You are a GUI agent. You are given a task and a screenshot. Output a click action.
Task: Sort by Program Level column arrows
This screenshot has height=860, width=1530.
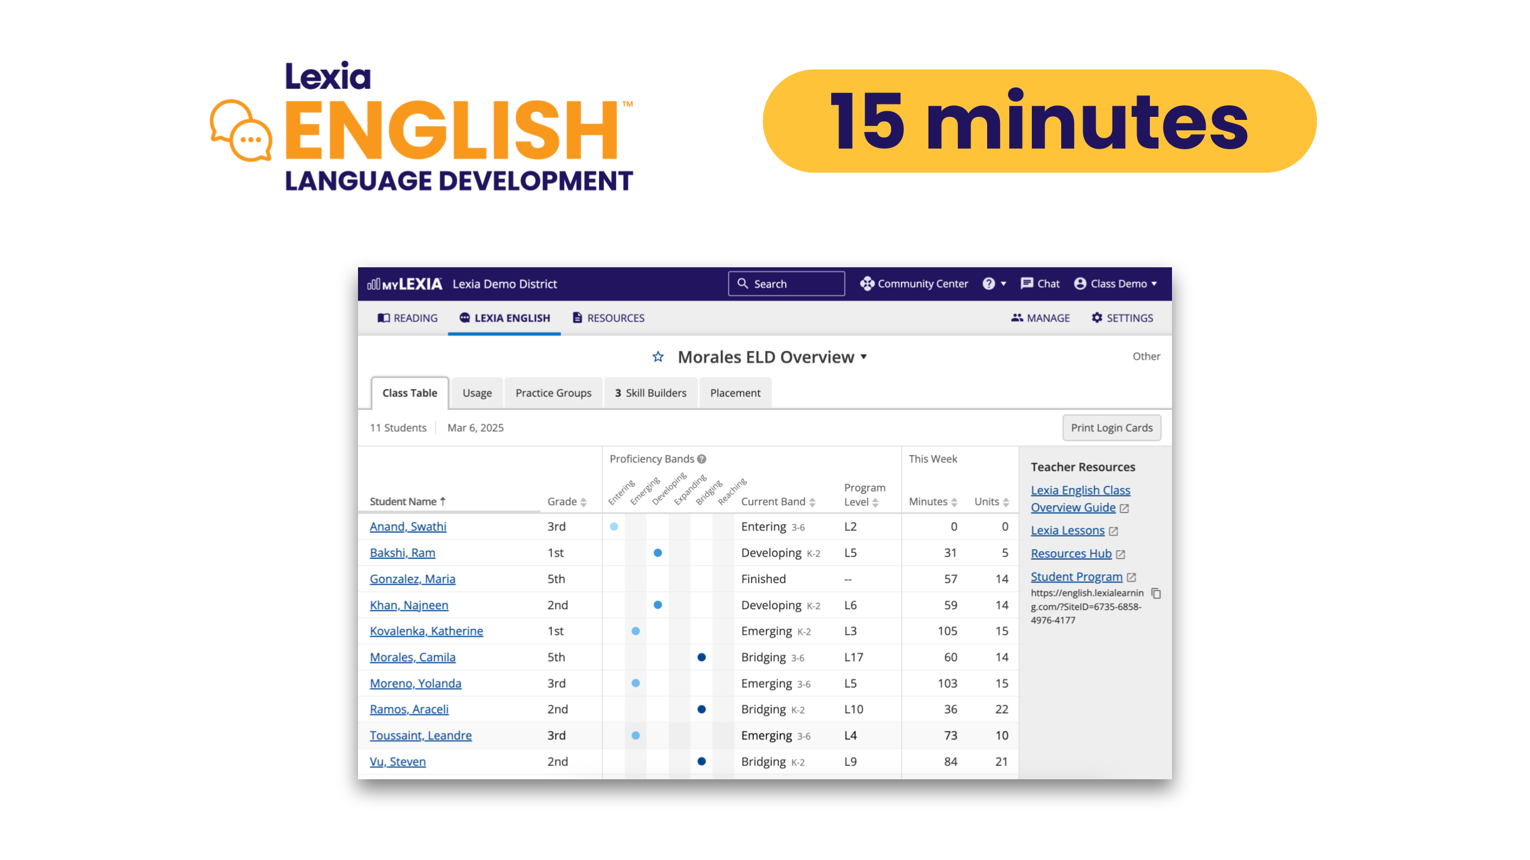(875, 503)
